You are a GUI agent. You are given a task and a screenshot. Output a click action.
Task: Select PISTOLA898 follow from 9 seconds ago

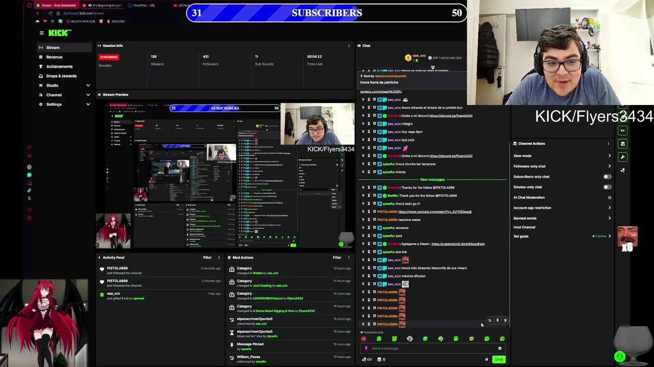coord(160,270)
